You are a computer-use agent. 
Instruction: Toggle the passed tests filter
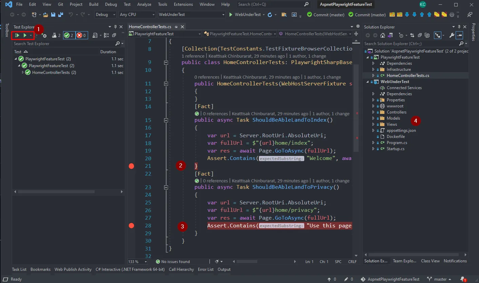click(x=69, y=35)
